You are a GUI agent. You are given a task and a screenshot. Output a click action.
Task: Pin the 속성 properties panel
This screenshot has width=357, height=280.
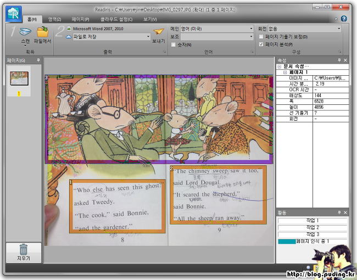pos(339,60)
